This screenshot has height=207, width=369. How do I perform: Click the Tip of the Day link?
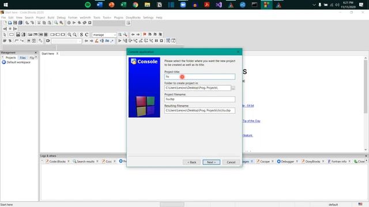[x=251, y=121]
